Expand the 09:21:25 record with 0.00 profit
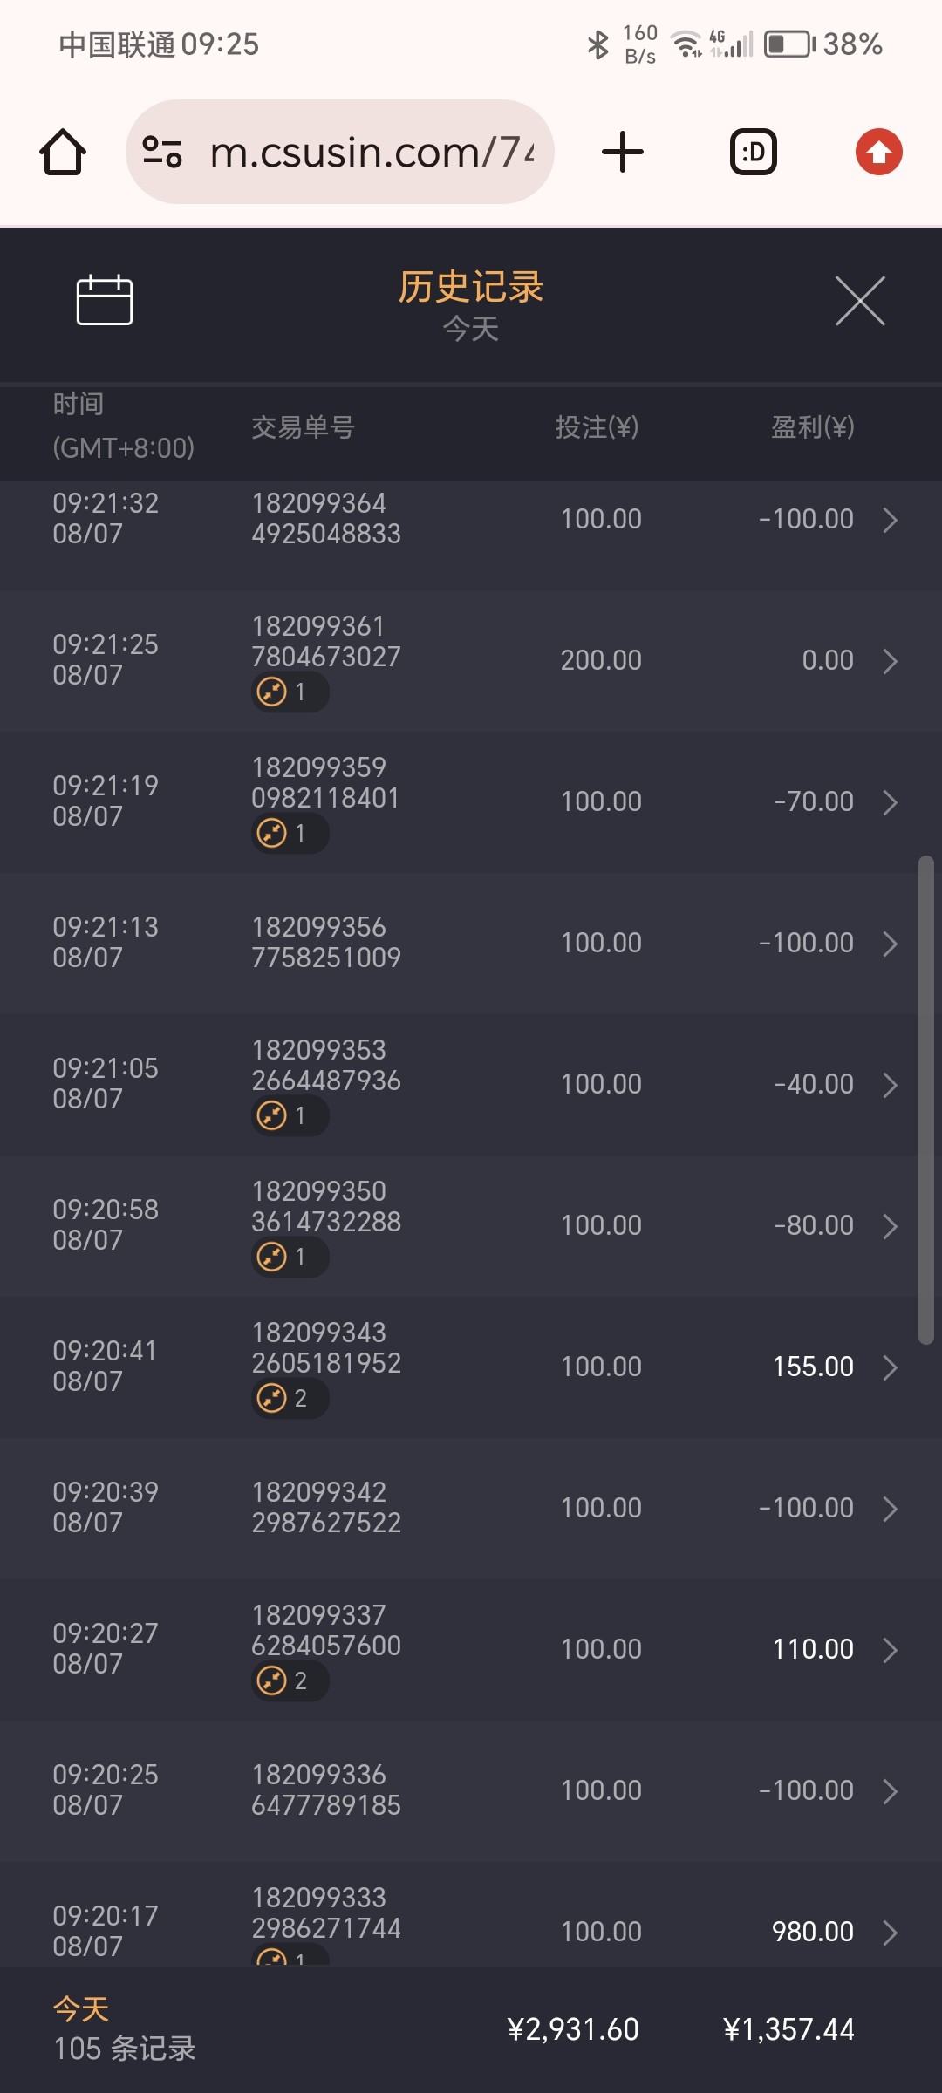This screenshot has width=942, height=2093. (x=890, y=661)
